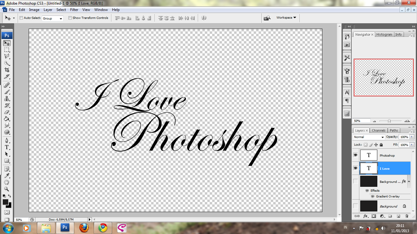Image resolution: width=417 pixels, height=234 pixels.
Task: Select the Eyedropper tool
Action: pyautogui.click(x=7, y=175)
